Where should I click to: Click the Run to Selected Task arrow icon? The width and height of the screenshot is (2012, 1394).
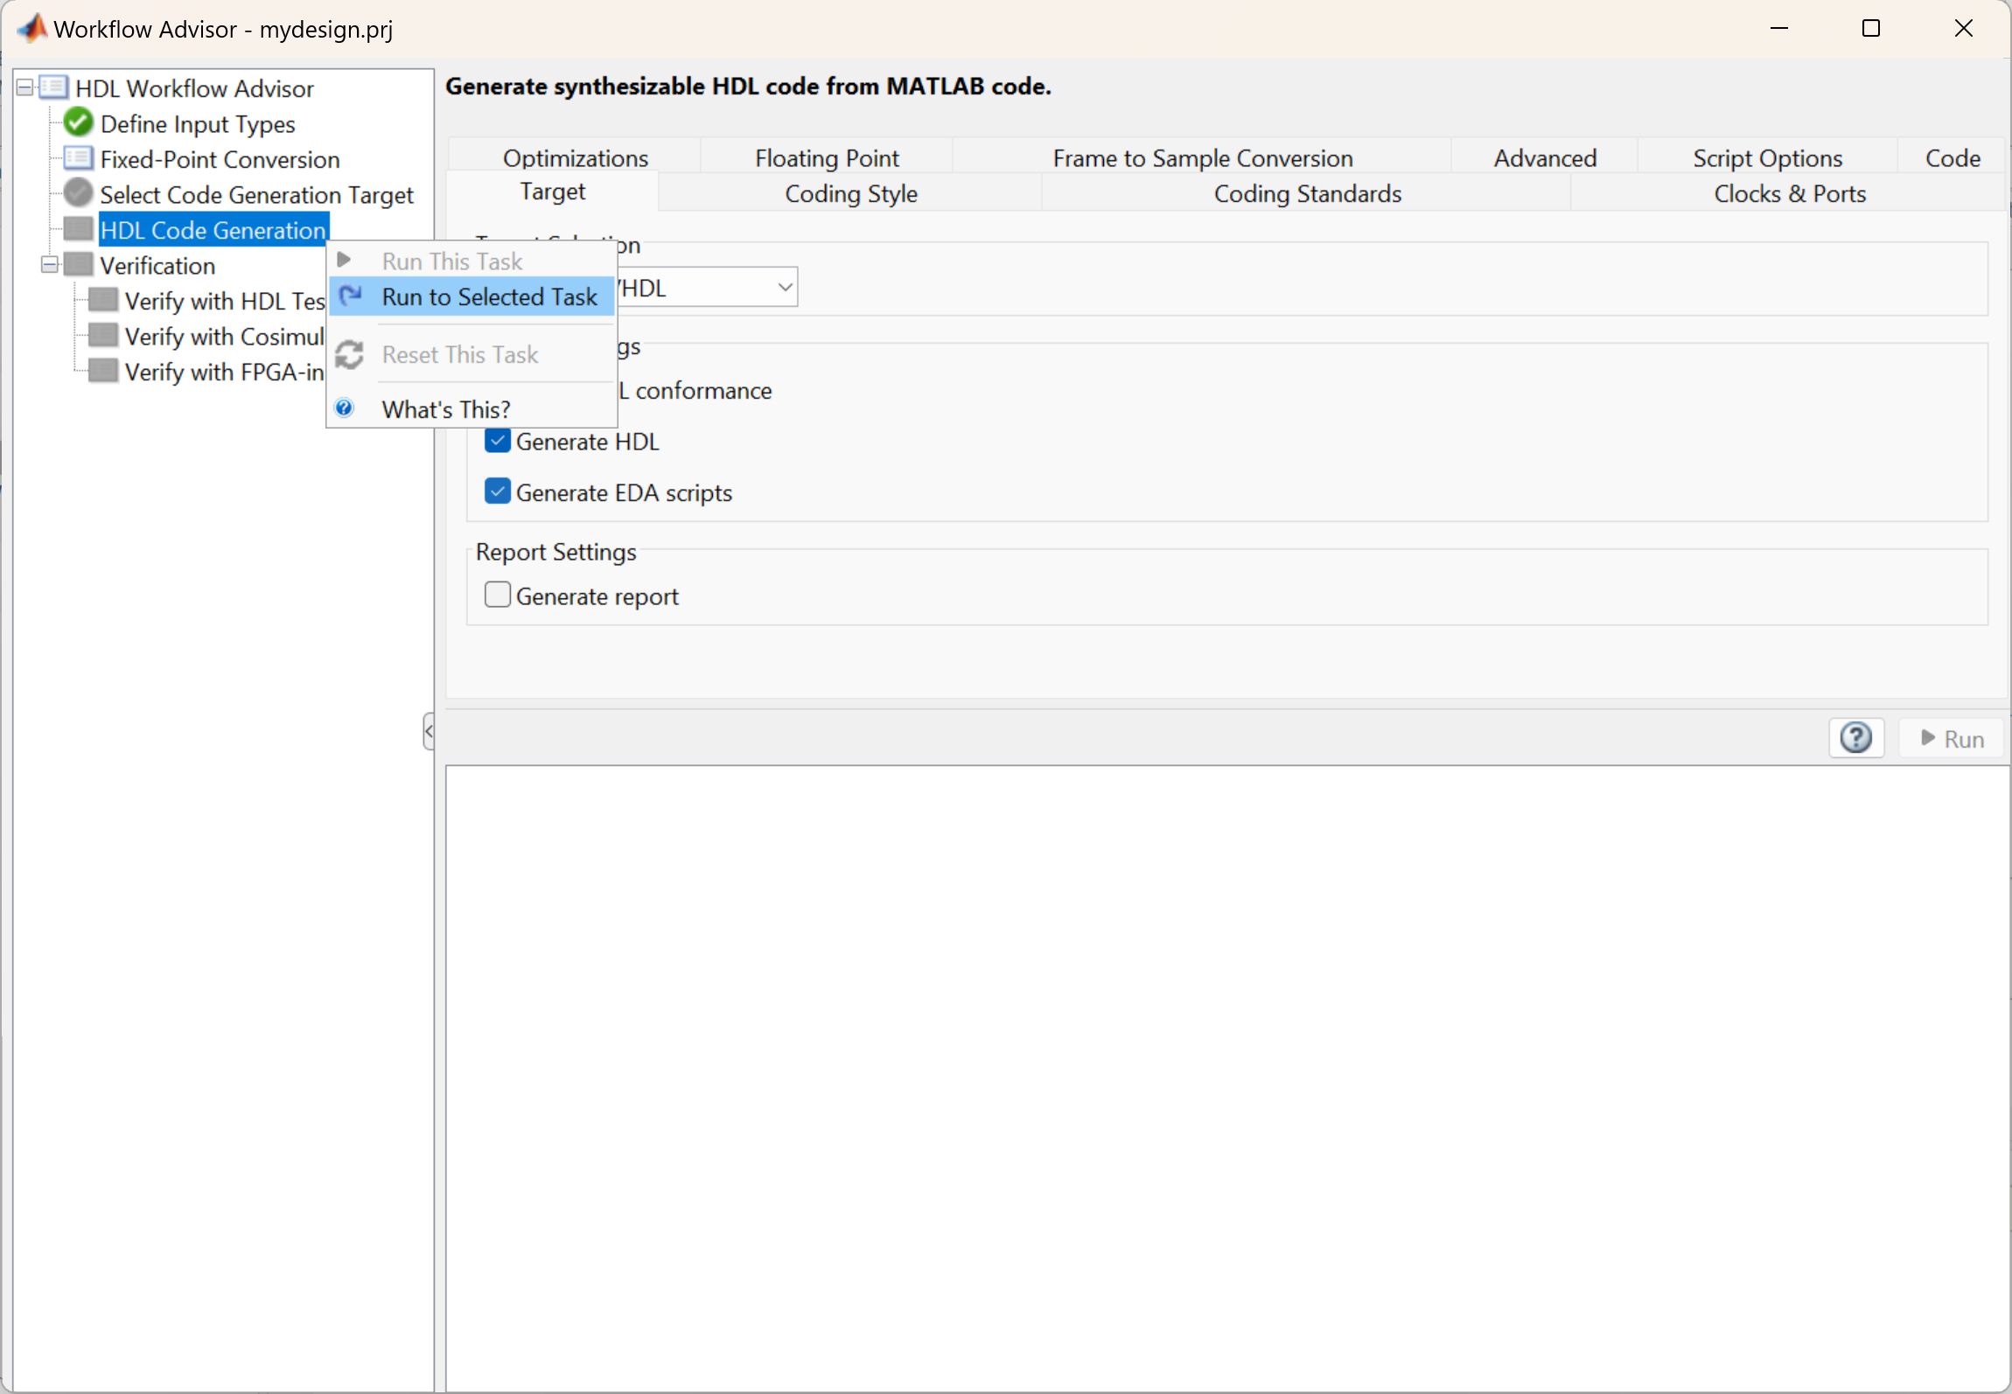tap(351, 296)
